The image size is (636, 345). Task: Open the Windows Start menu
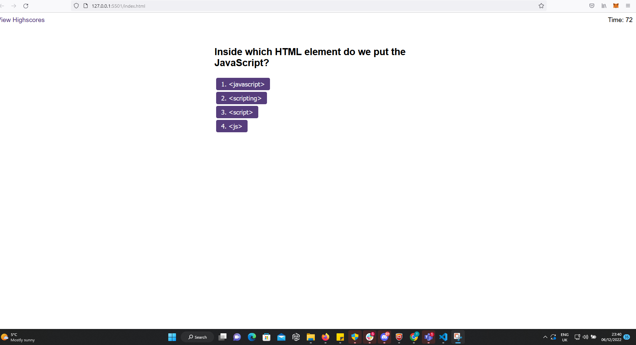tap(172, 337)
